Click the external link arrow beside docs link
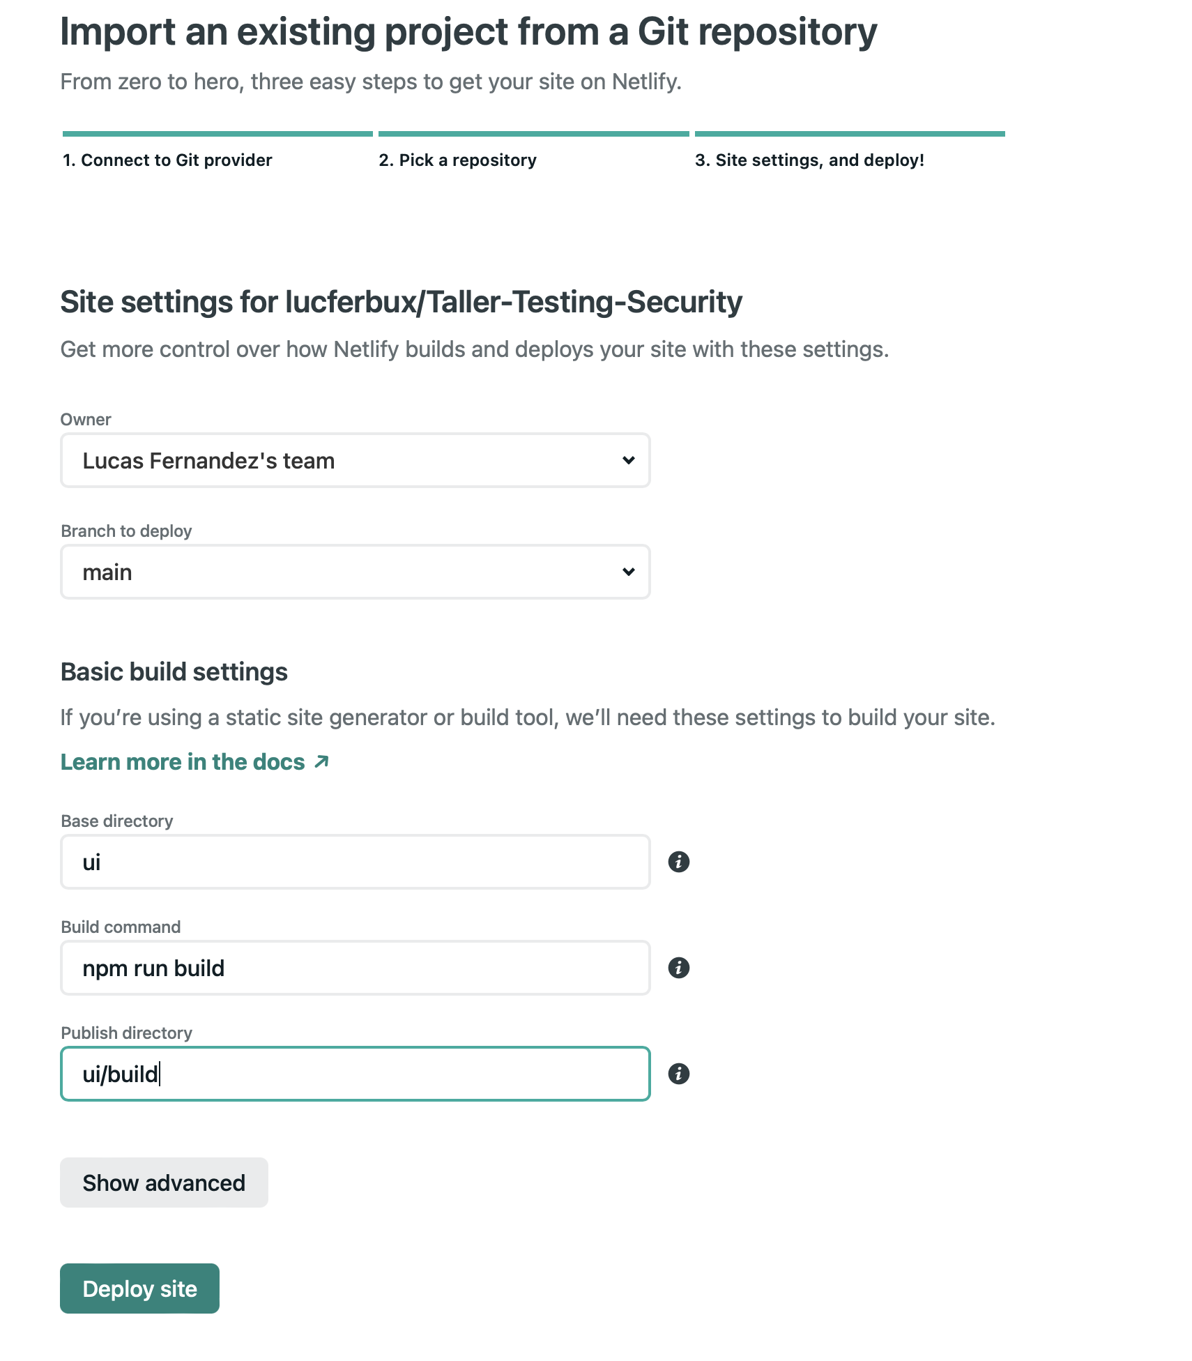 click(321, 761)
